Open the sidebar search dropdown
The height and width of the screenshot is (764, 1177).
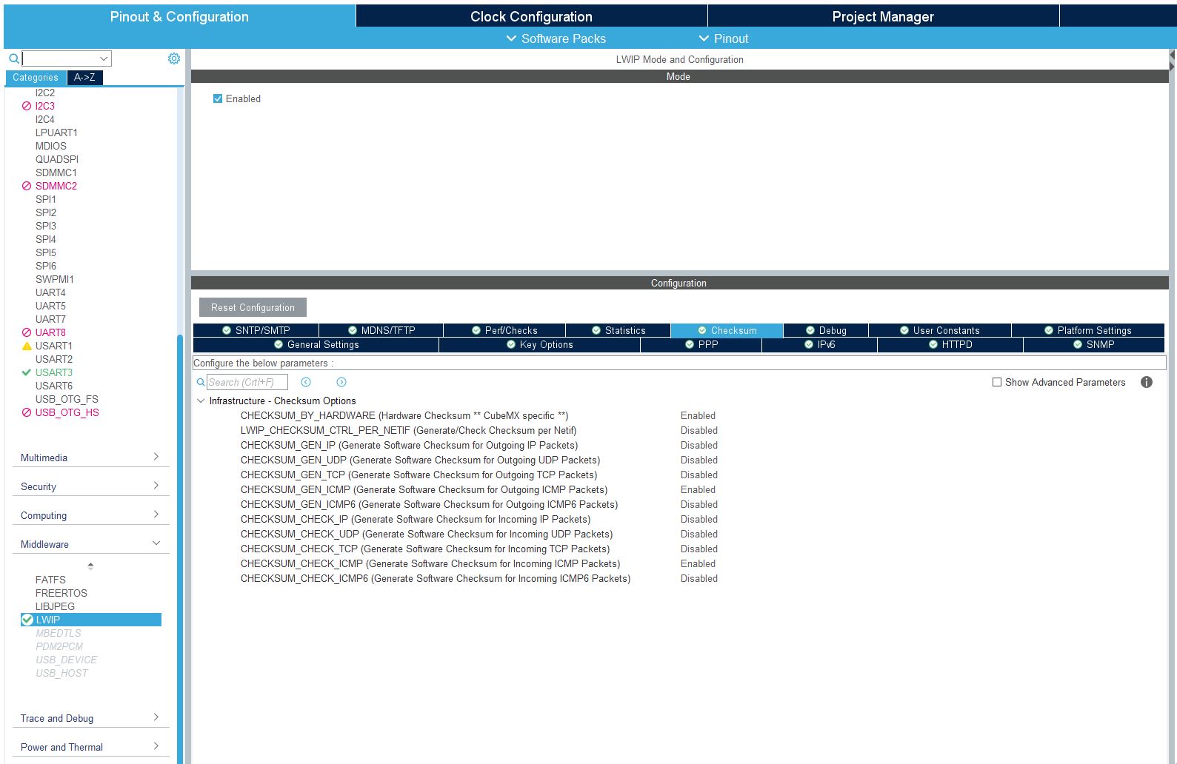click(104, 58)
